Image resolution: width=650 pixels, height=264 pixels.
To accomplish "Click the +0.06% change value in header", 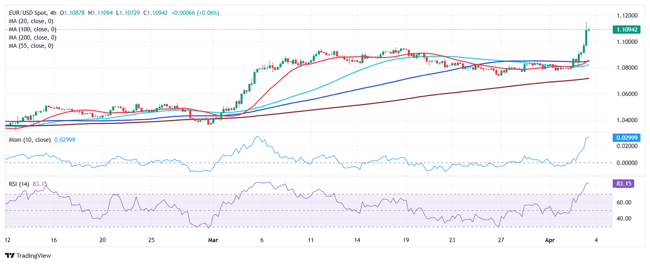I will [207, 13].
